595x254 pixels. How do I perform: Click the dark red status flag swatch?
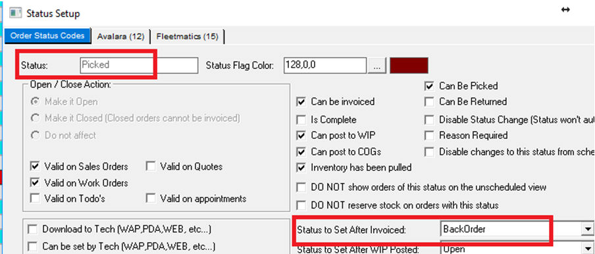409,65
